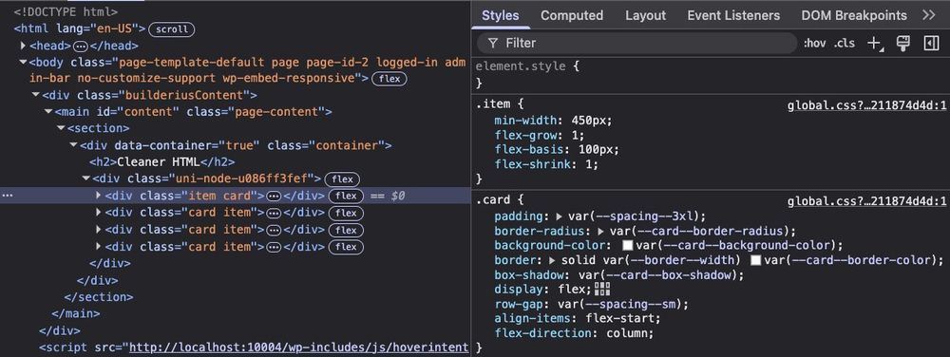Image resolution: width=950 pixels, height=357 pixels.
Task: Toggle the scroll badge on html element
Action: [x=172, y=28]
